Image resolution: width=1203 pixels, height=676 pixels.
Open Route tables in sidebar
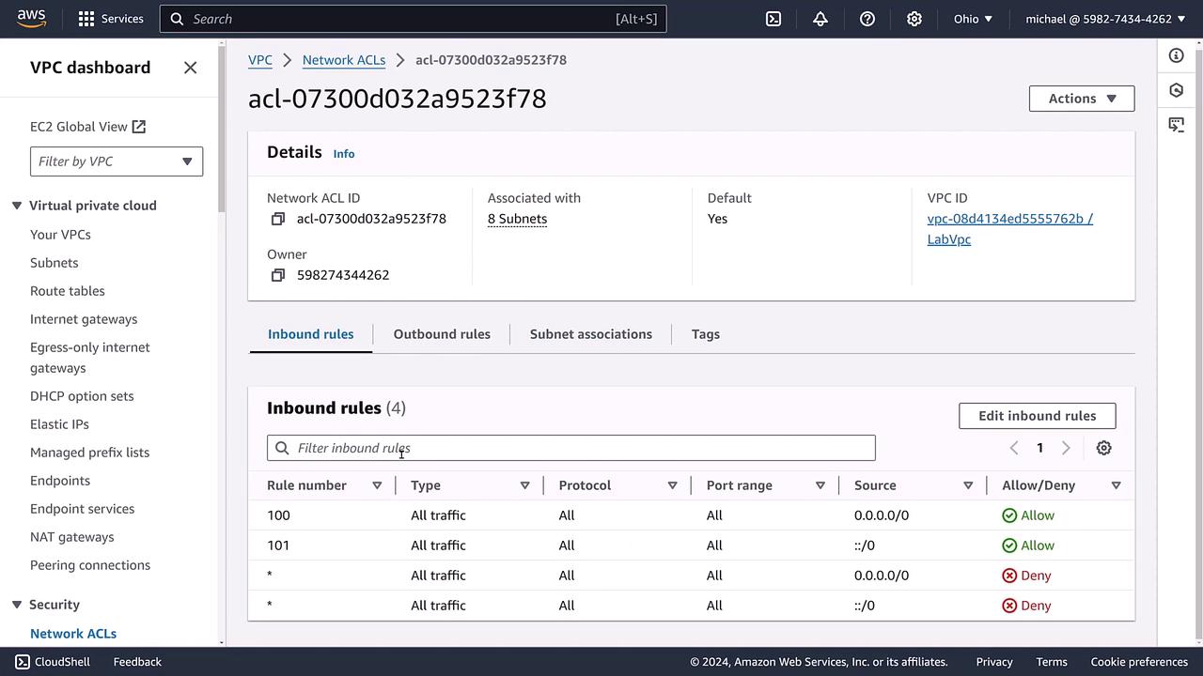(x=68, y=291)
